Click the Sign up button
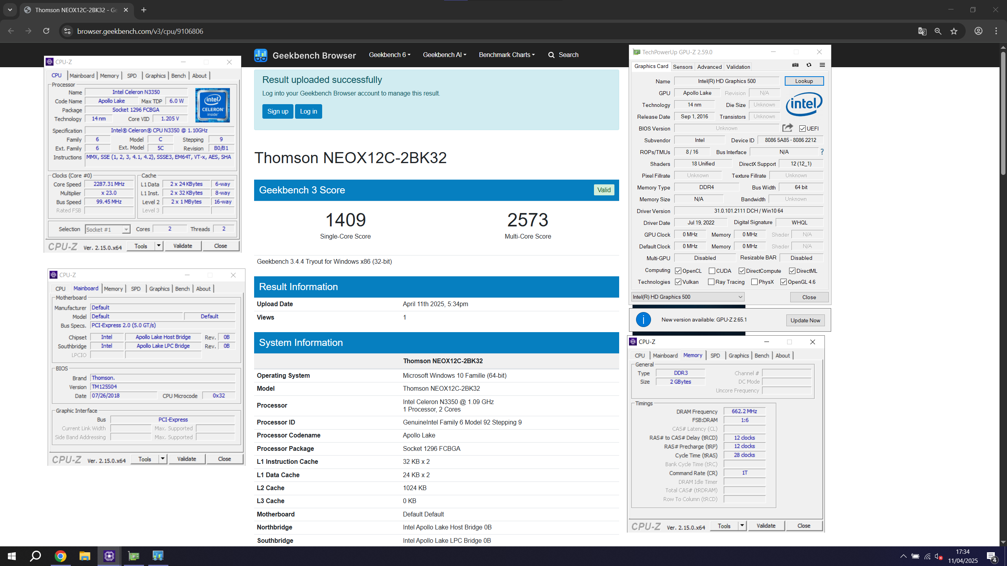Screen dimensions: 1007x566 coord(278,111)
